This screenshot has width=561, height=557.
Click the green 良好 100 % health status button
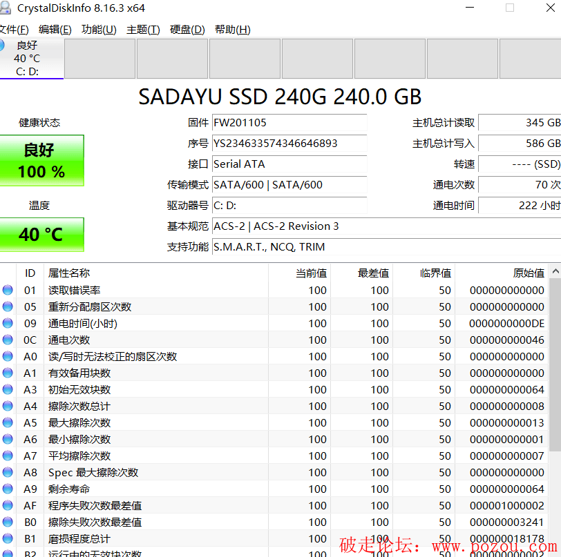[42, 161]
